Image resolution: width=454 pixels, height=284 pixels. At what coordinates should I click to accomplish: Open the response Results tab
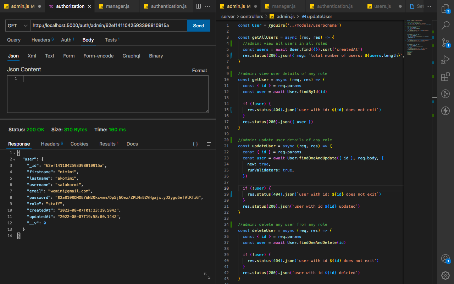(x=109, y=144)
